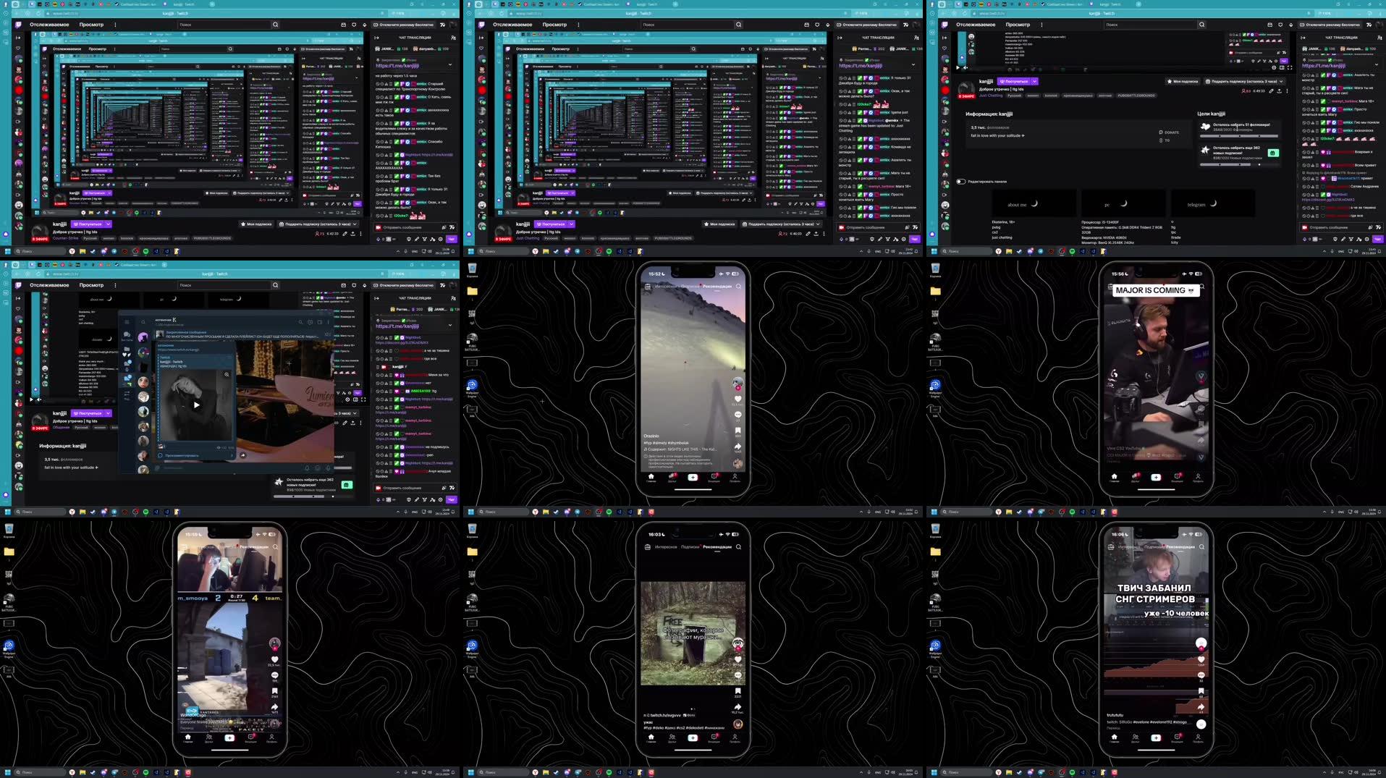Open PUBG desktop icon beside bunker-photo phone
This screenshot has height=778, width=1386.
472,601
